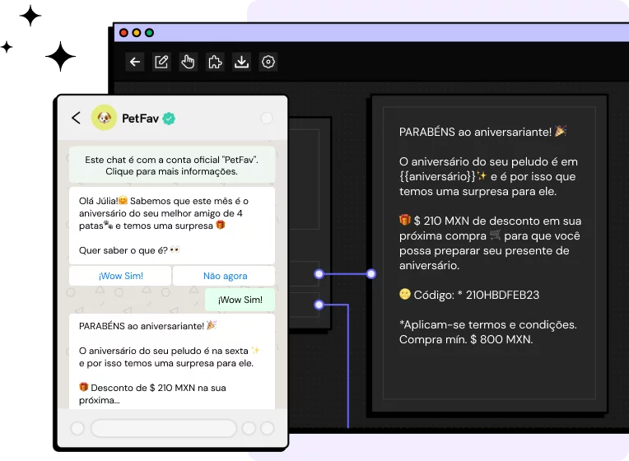Click the red window close dot
Viewport: 629px width, 461px height.
[124, 33]
